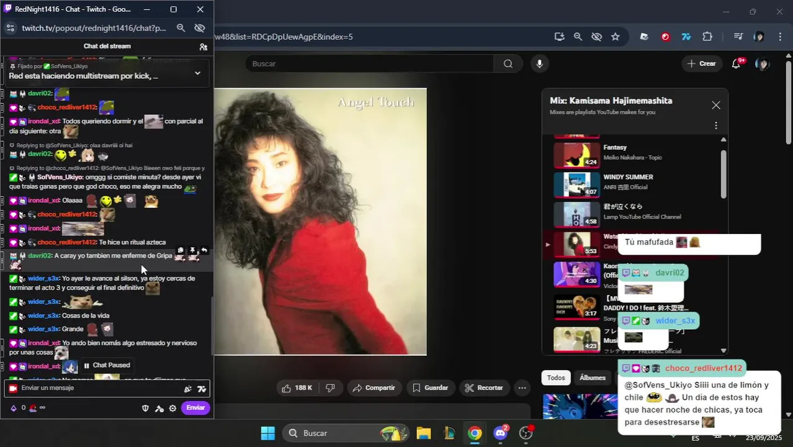This screenshot has width=793, height=447.
Task: Open more actions ellipsis beside Recortar
Action: [x=522, y=388]
